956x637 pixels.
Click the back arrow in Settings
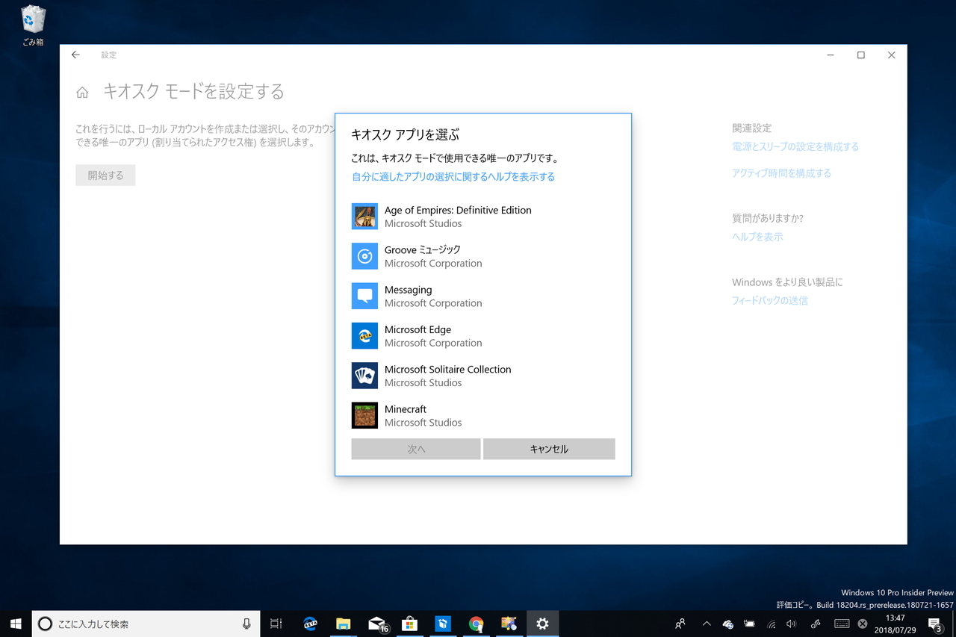click(x=75, y=55)
